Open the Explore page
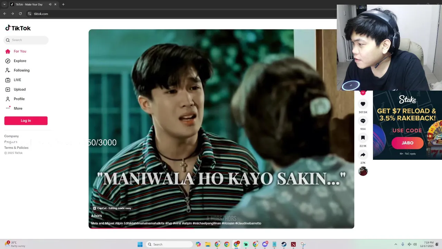The width and height of the screenshot is (442, 249). [x=16, y=61]
